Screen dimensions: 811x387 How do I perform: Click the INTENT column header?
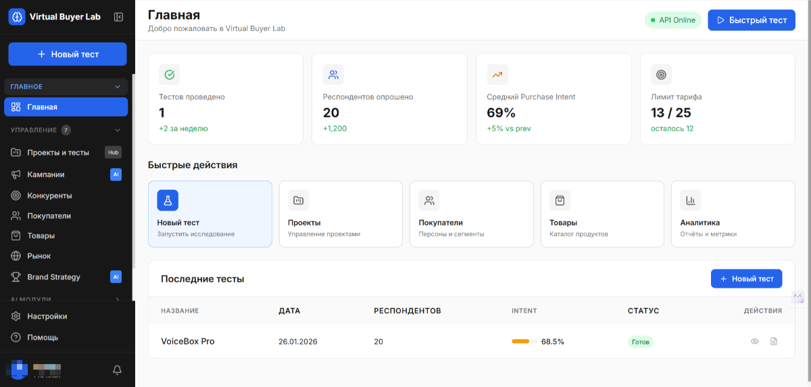click(x=524, y=311)
